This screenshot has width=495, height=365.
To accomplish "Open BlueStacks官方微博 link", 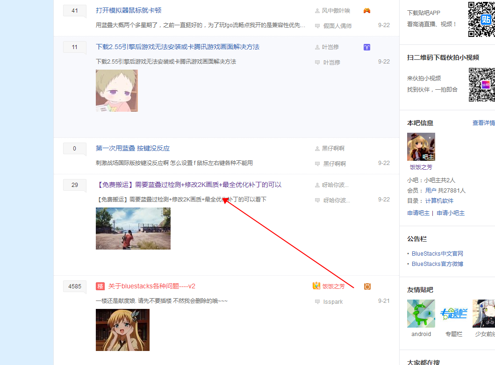I will coord(437,264).
